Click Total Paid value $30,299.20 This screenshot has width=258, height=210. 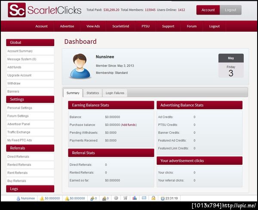click(111, 10)
